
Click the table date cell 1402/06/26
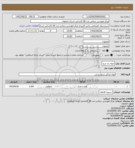[x=14, y=86]
